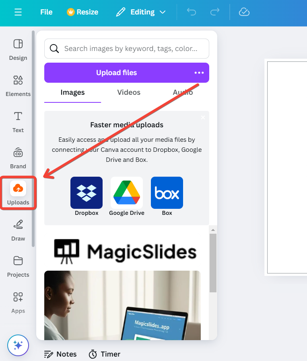This screenshot has height=361, width=307.
Task: Click the Upload files button
Action: pyautogui.click(x=116, y=73)
